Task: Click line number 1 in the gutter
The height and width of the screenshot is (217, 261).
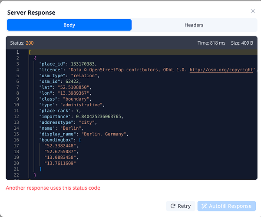Action: pos(18,52)
